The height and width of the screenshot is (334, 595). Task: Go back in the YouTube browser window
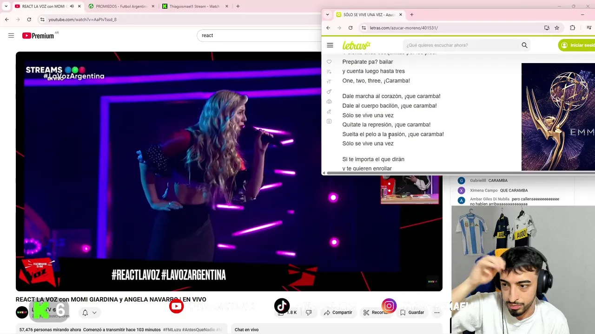click(x=7, y=19)
